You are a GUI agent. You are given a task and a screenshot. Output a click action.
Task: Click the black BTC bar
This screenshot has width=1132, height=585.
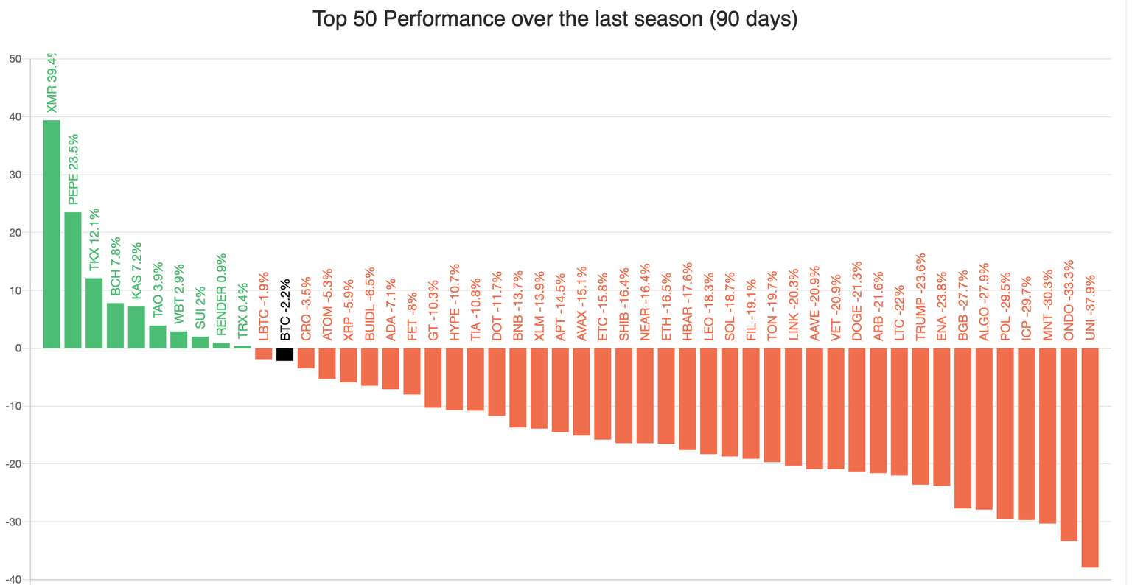[284, 354]
